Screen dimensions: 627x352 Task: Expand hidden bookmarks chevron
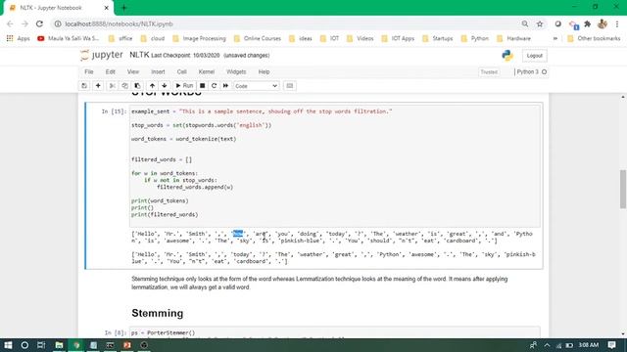click(555, 38)
